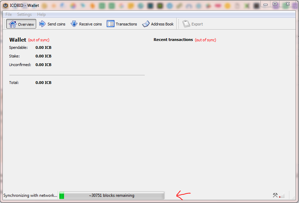View the Transactions list
The image size is (299, 203).
[x=122, y=24]
